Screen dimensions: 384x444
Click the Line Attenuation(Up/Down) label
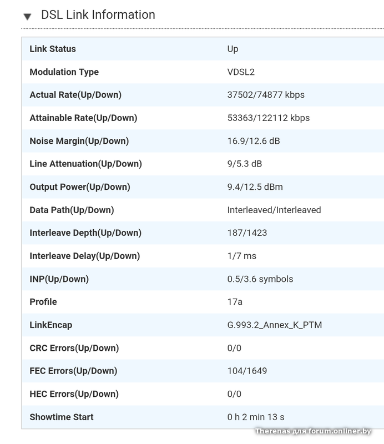[85, 164]
